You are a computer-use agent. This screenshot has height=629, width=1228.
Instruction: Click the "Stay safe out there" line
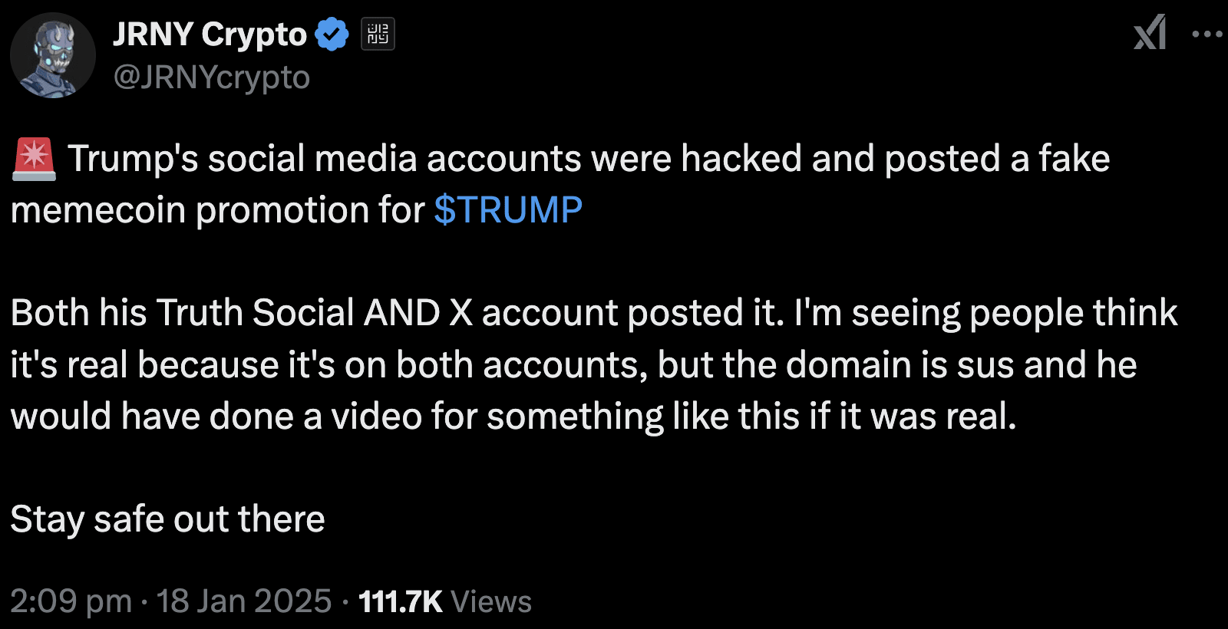pos(168,519)
